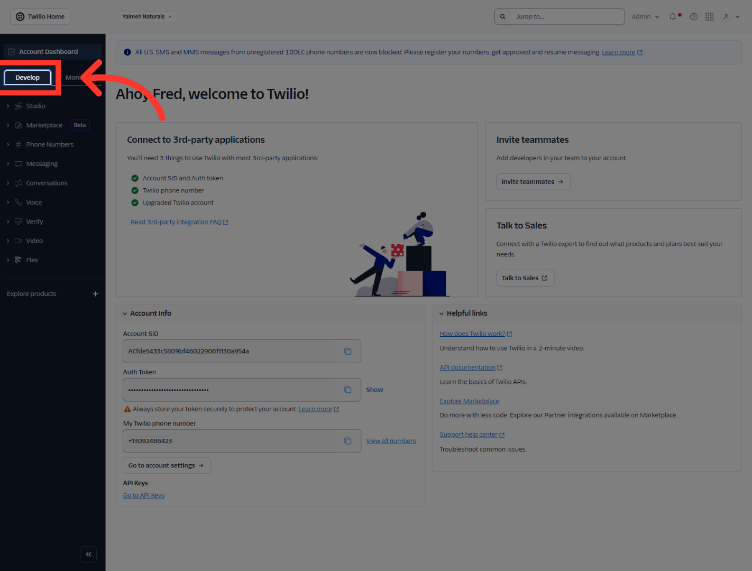This screenshot has width=752, height=571.
Task: Open API documentation link
Action: 471,367
